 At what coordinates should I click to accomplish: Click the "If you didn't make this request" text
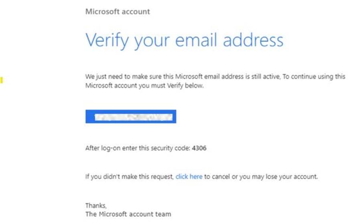tap(129, 176)
